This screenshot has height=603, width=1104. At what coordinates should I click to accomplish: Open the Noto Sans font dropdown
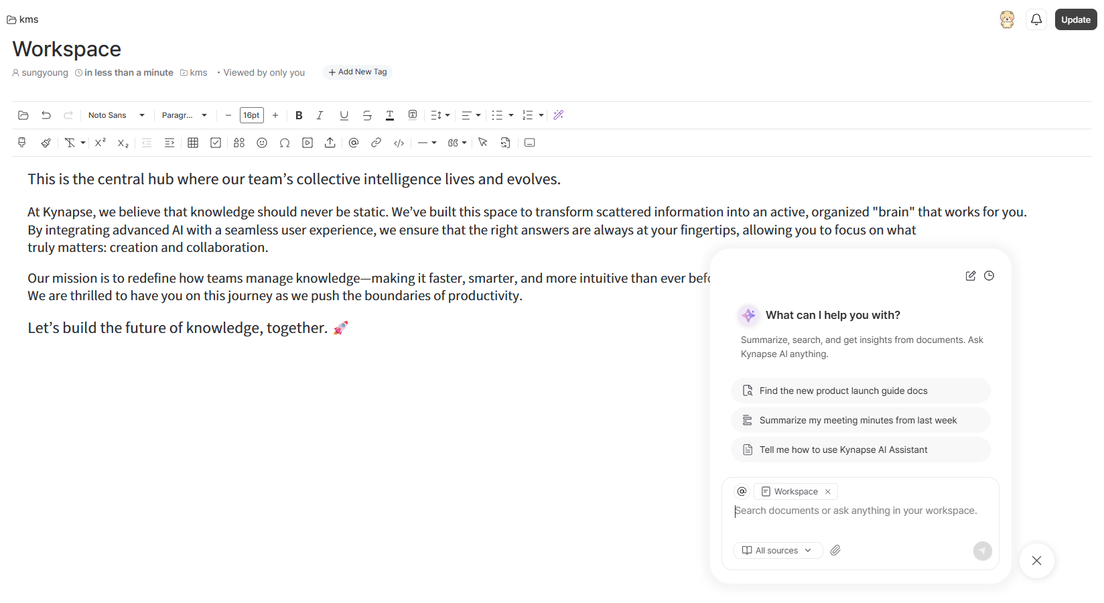(117, 115)
